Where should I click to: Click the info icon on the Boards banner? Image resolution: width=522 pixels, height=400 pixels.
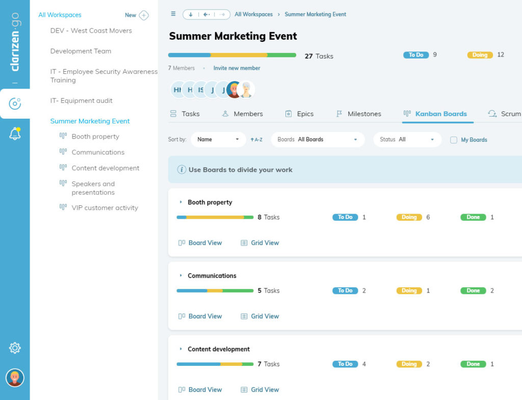[182, 170]
